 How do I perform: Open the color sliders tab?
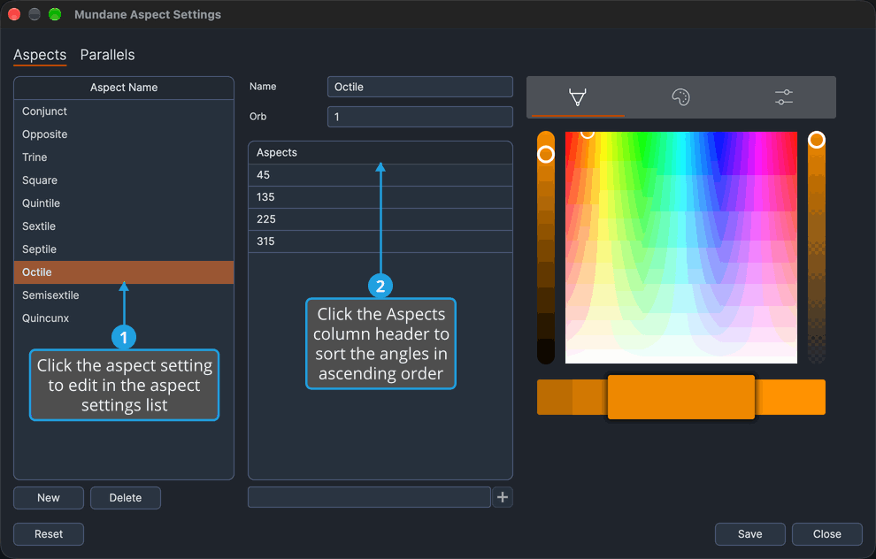pyautogui.click(x=784, y=97)
